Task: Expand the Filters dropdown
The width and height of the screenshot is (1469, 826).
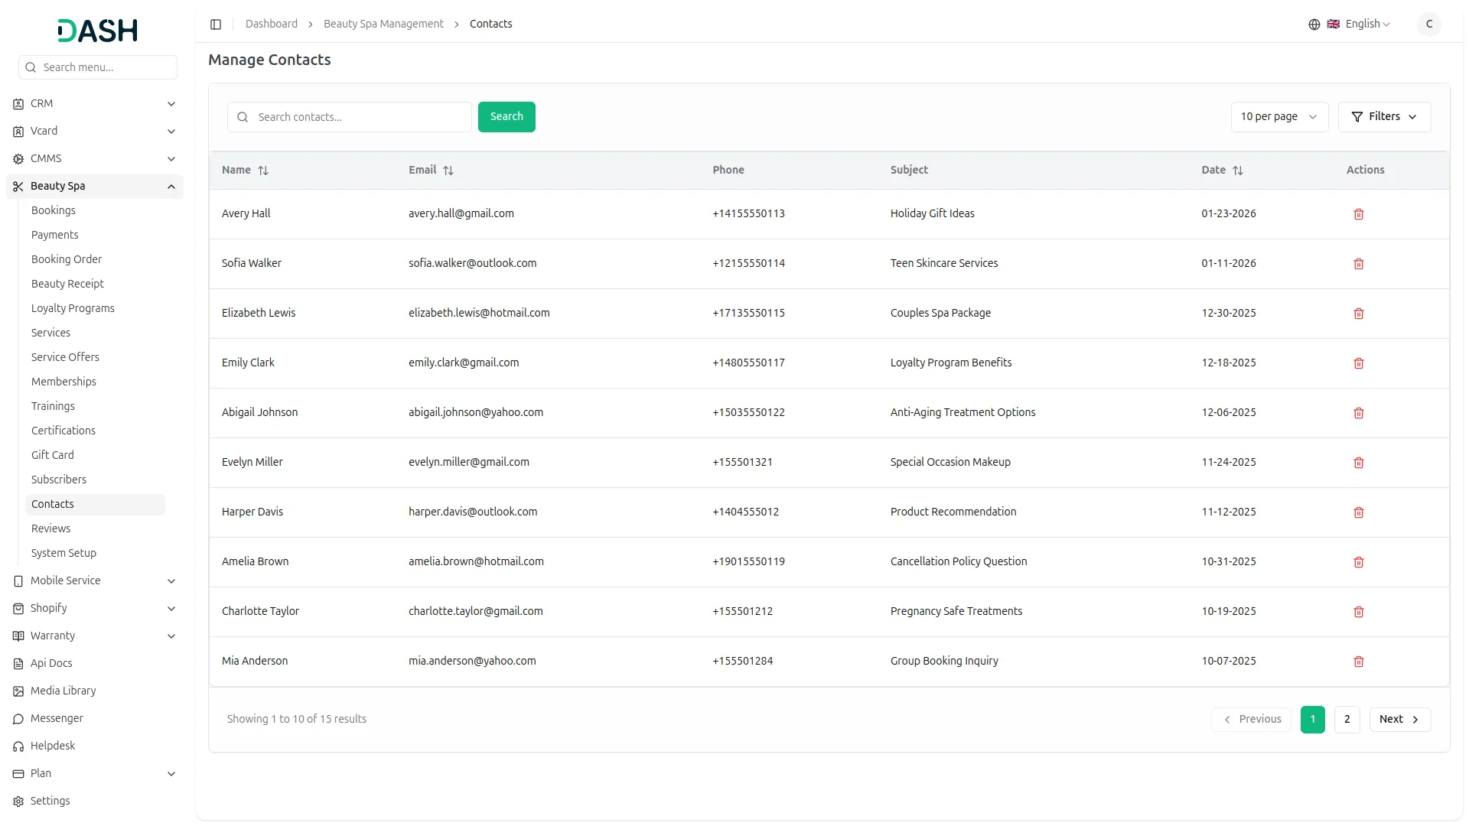Action: pos(1384,117)
